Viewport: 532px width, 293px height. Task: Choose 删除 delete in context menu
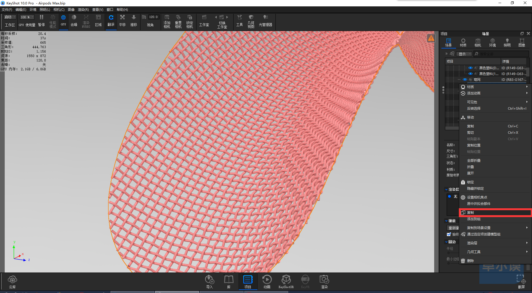495,261
